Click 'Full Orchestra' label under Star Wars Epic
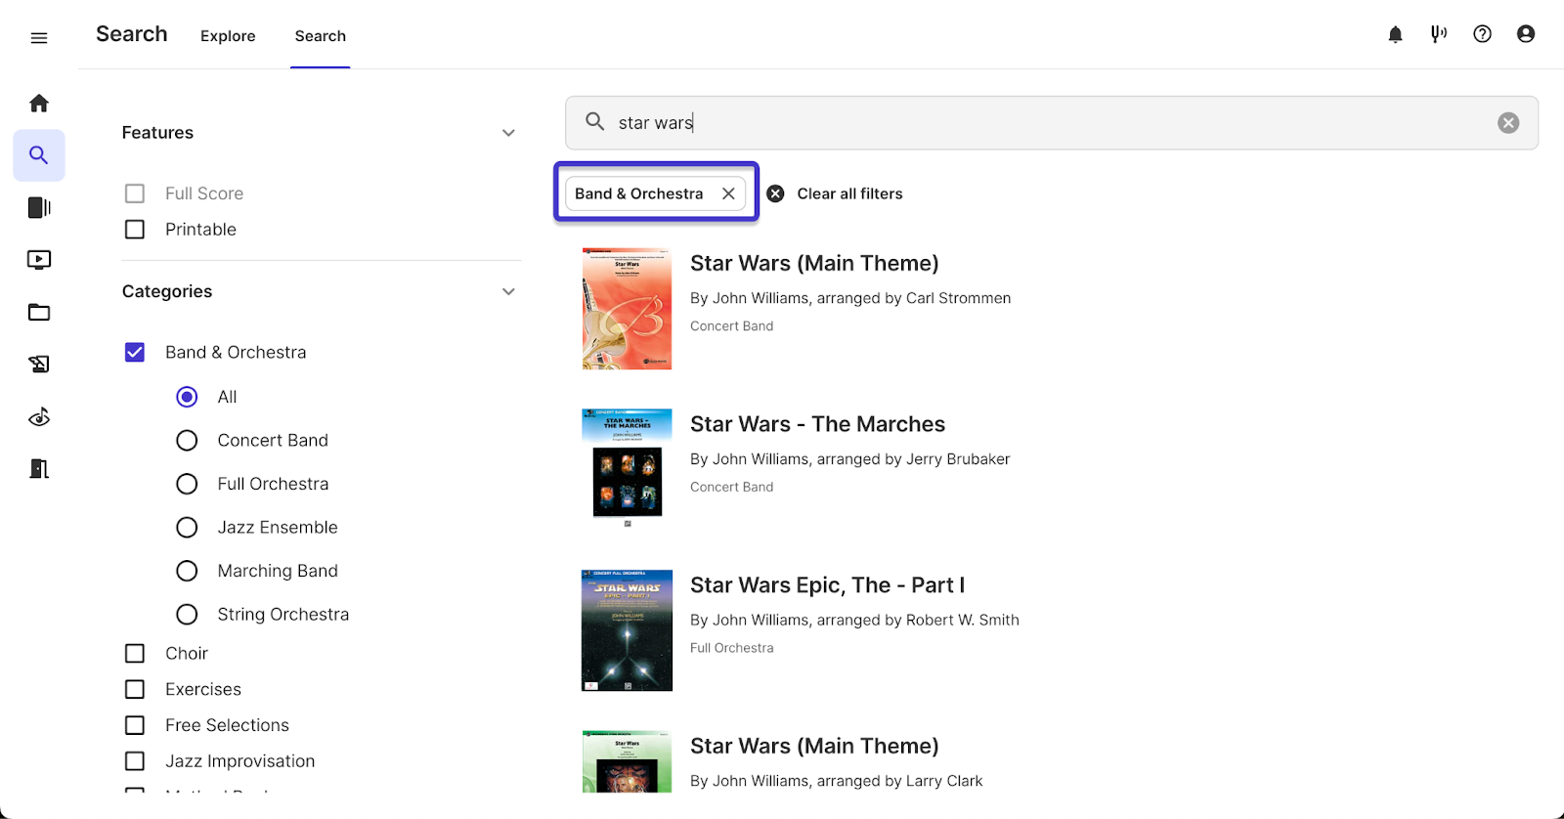 (x=731, y=648)
